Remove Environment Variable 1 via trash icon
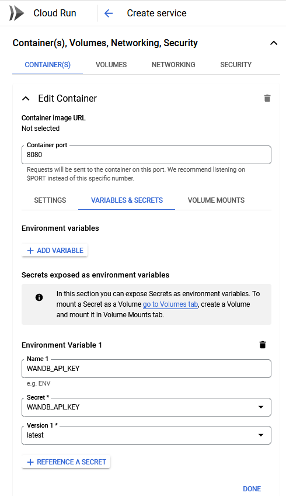The width and height of the screenshot is (286, 496). 263,345
